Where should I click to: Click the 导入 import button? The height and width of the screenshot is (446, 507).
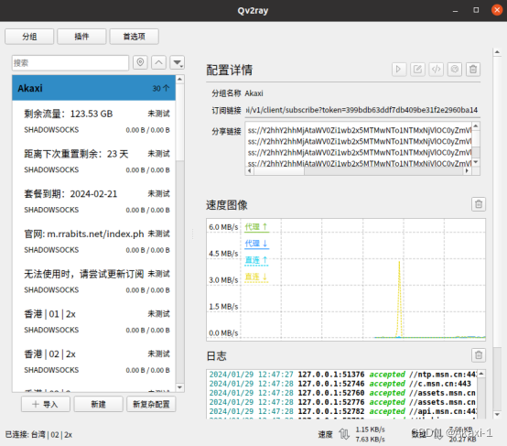point(46,404)
